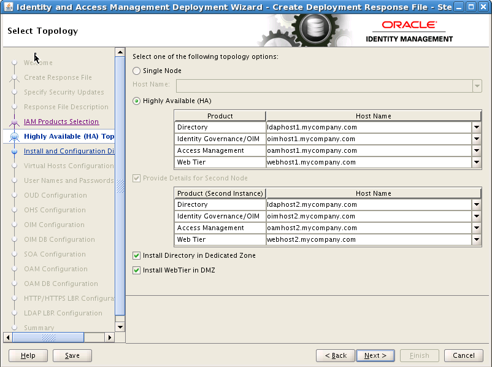Viewport: 492px width, 367px height.
Task: Toggle Provide Details for Second Node checkbox
Action: pyautogui.click(x=136, y=179)
